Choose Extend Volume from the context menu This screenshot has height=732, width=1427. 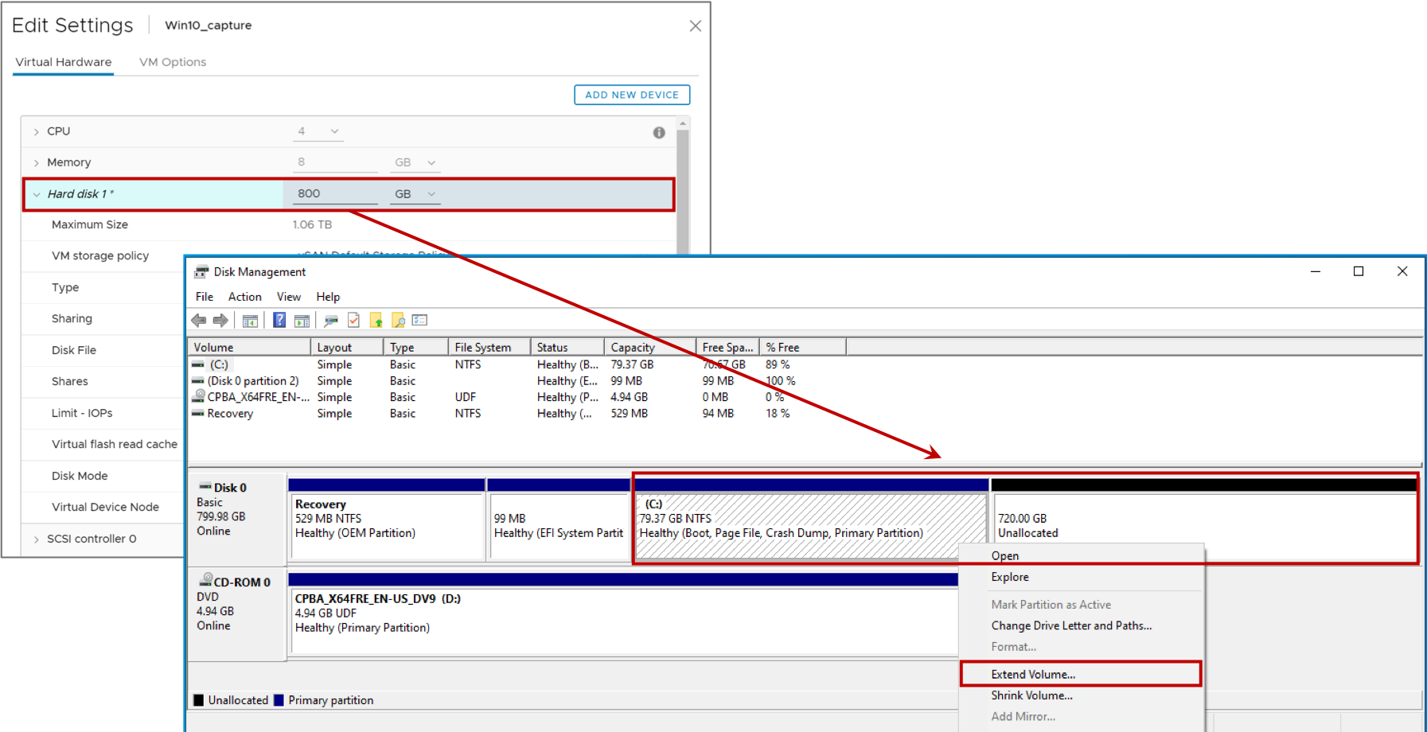(x=1081, y=674)
